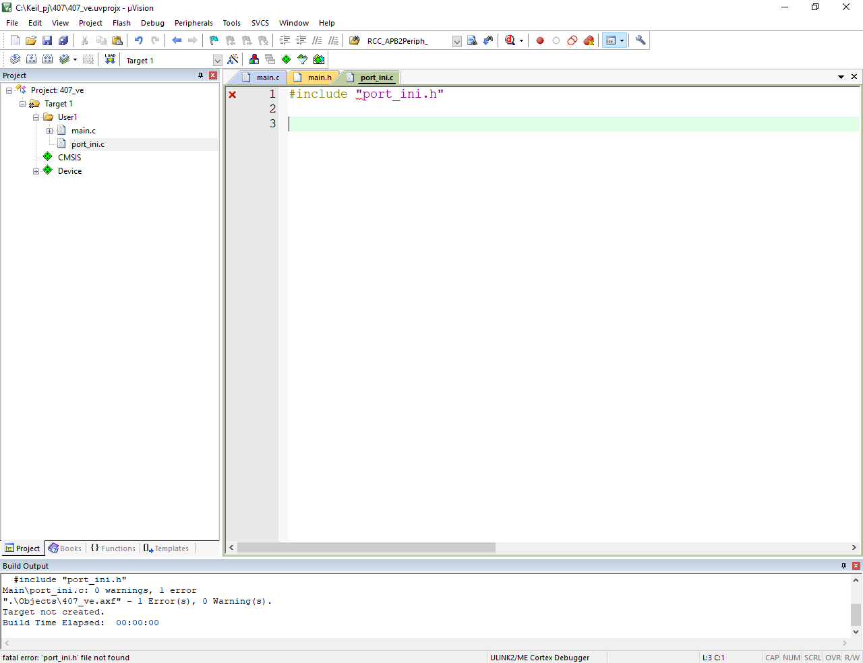
Task: Open the RCC_APB2Periph_ search dropdown
Action: [456, 41]
